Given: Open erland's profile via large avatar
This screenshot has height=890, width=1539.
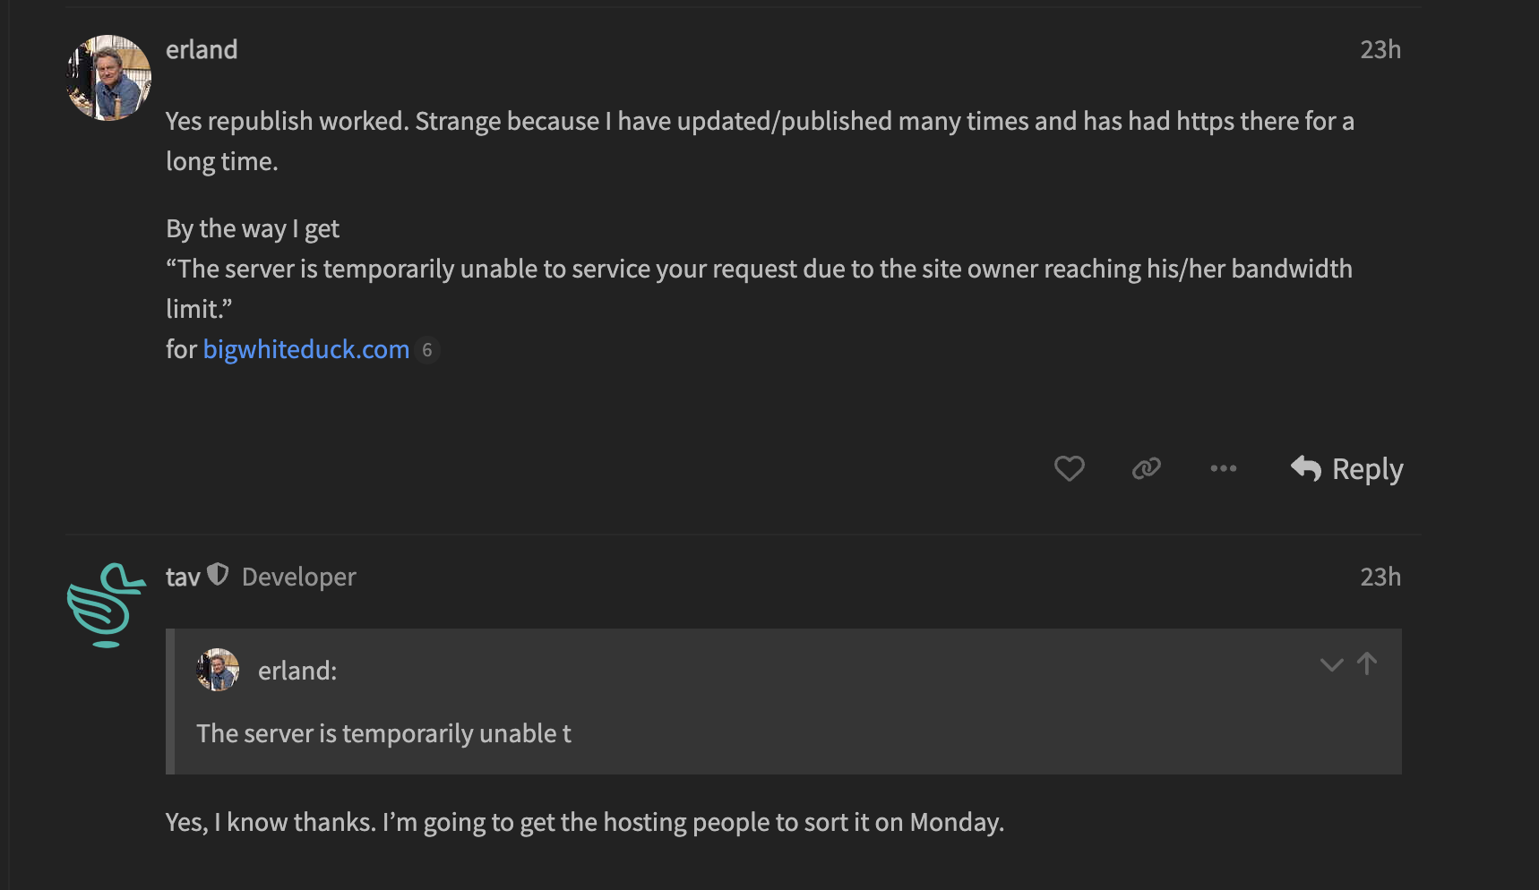Looking at the screenshot, I should tap(108, 78).
